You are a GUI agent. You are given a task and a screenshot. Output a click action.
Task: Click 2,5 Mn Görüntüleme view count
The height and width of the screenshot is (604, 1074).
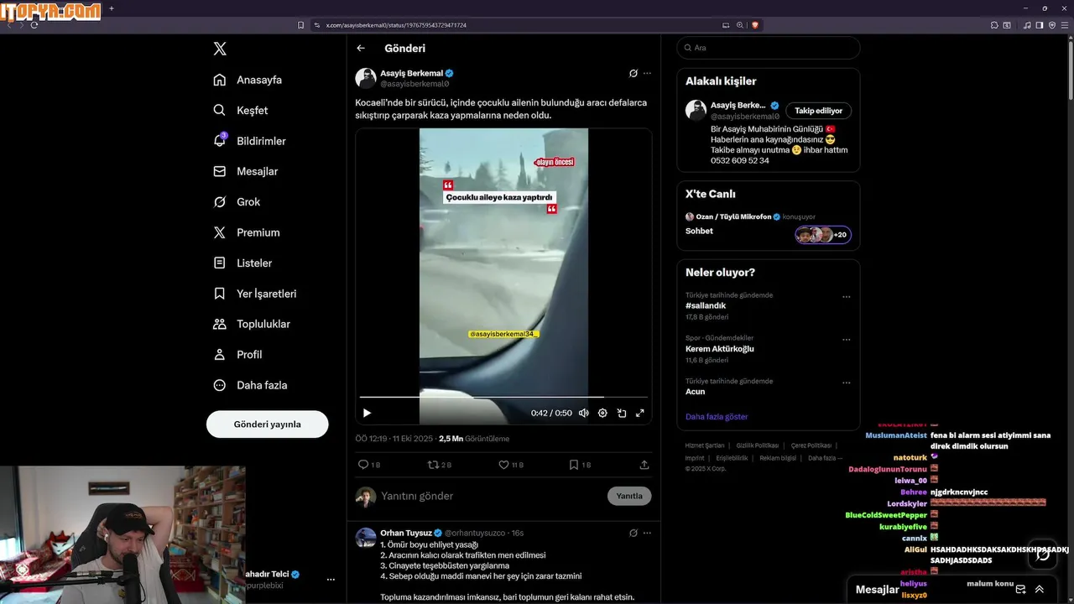[x=474, y=439]
